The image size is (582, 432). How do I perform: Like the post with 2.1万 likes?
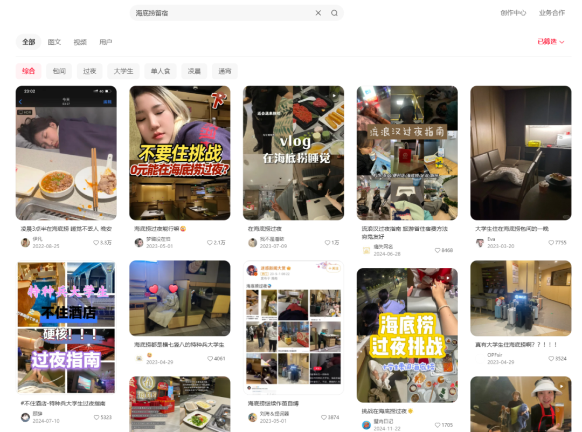(210, 243)
